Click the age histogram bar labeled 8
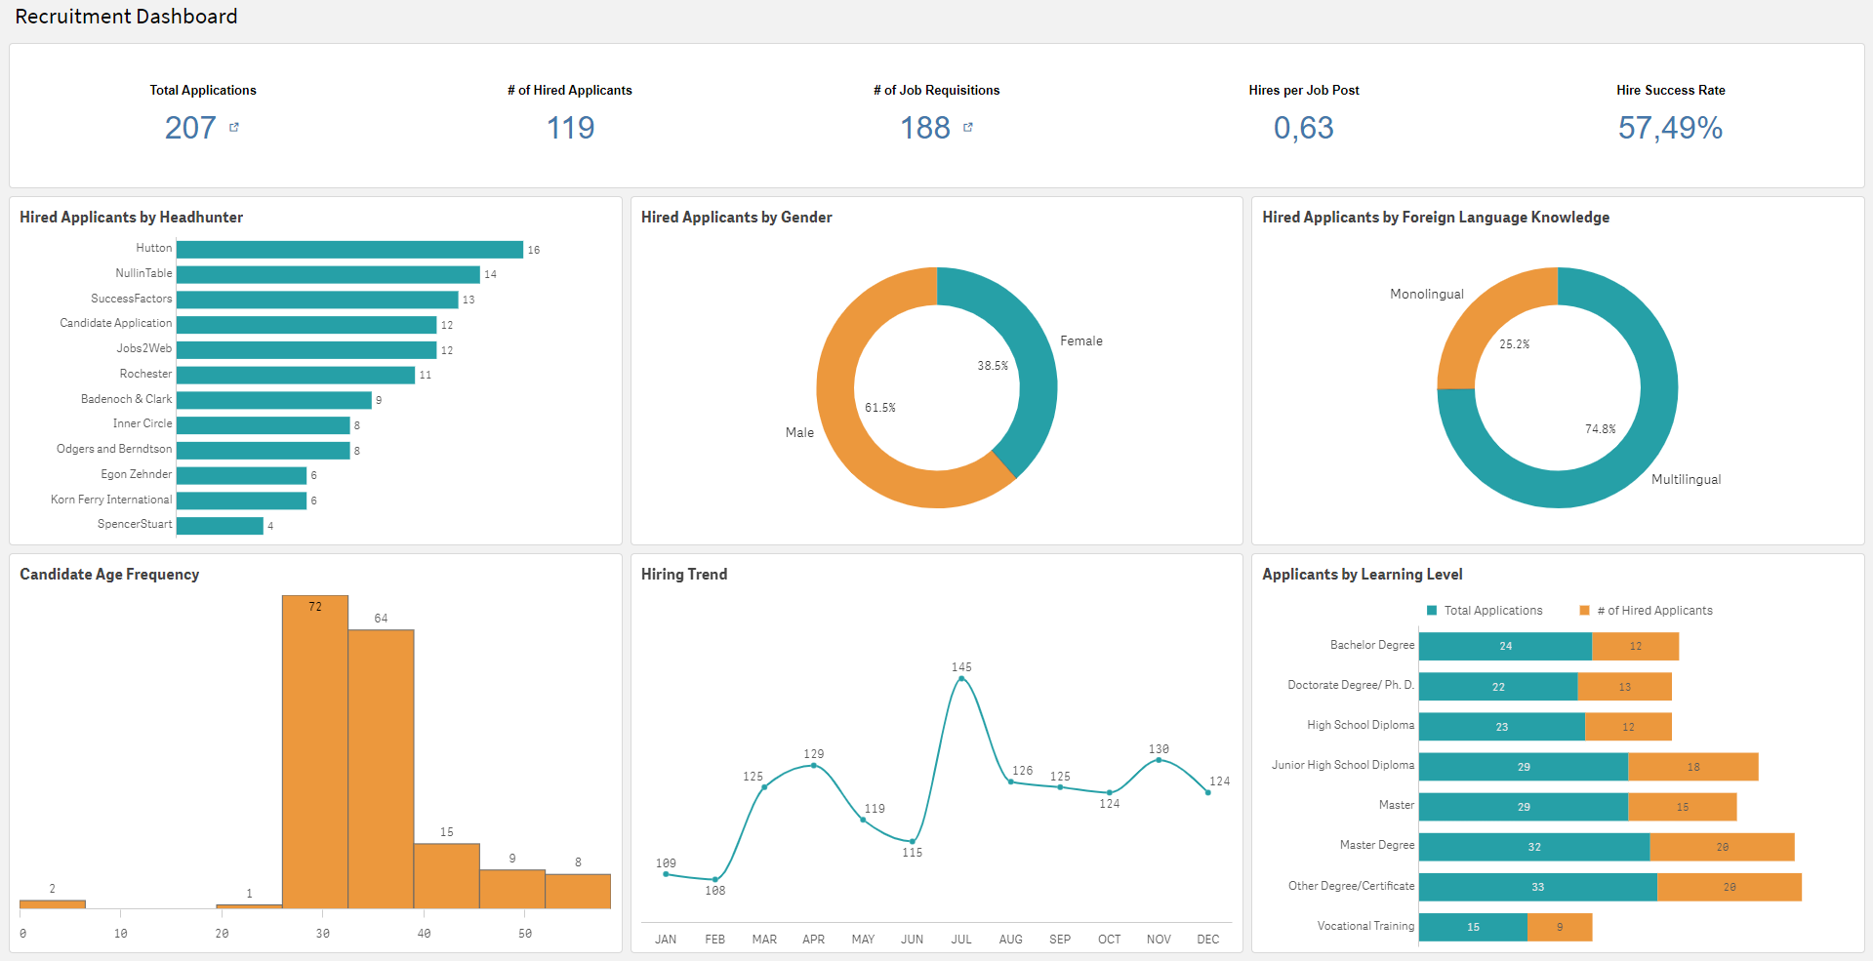The image size is (1873, 961). click(x=578, y=892)
